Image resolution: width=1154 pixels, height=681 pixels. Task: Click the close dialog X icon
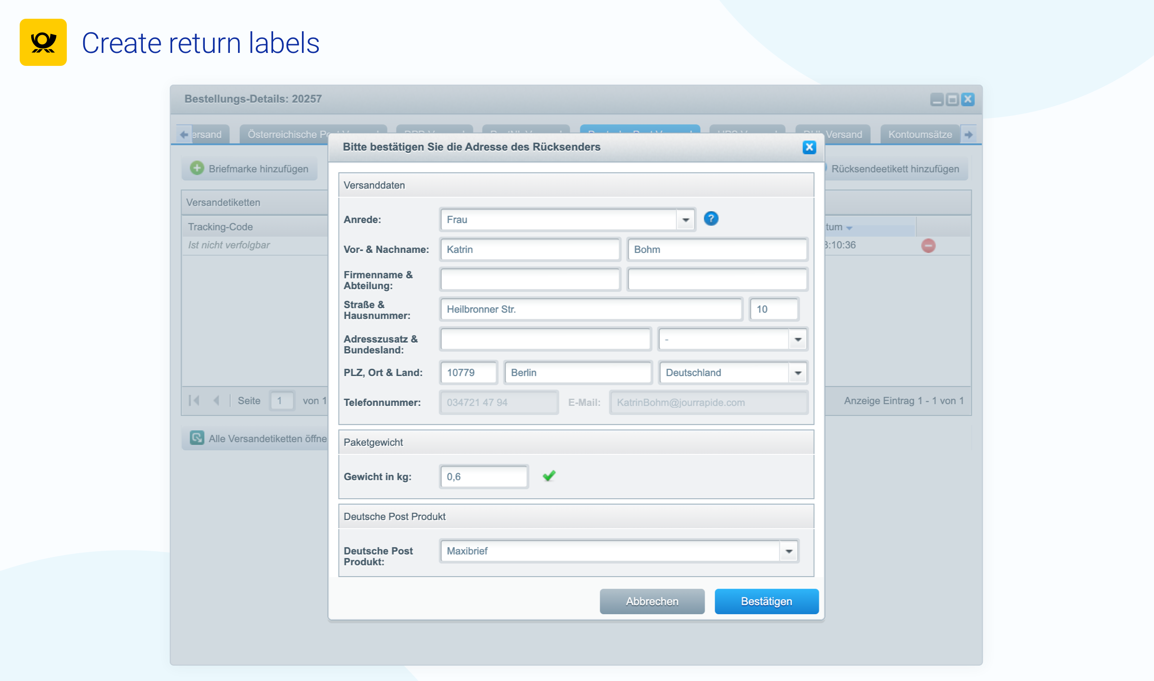tap(809, 147)
